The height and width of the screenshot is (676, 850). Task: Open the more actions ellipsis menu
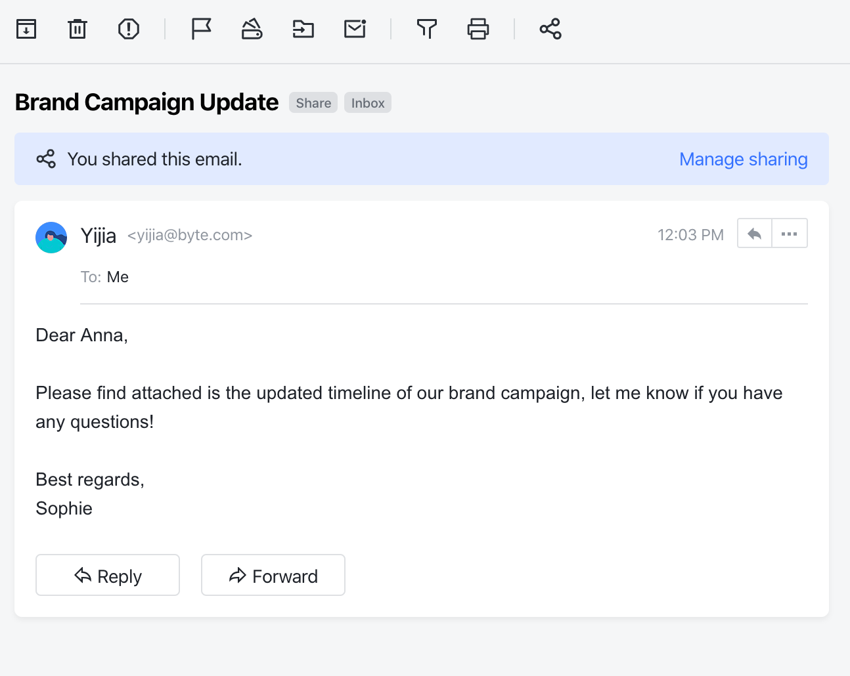pyautogui.click(x=790, y=234)
